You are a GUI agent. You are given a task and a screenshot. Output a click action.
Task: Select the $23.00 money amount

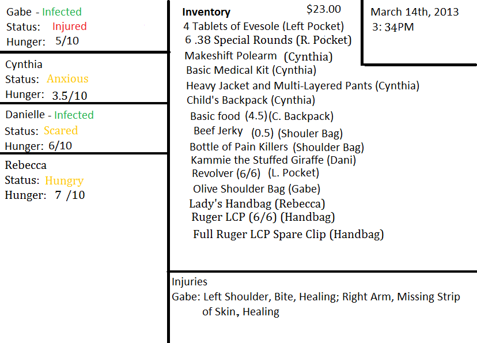pyautogui.click(x=324, y=9)
